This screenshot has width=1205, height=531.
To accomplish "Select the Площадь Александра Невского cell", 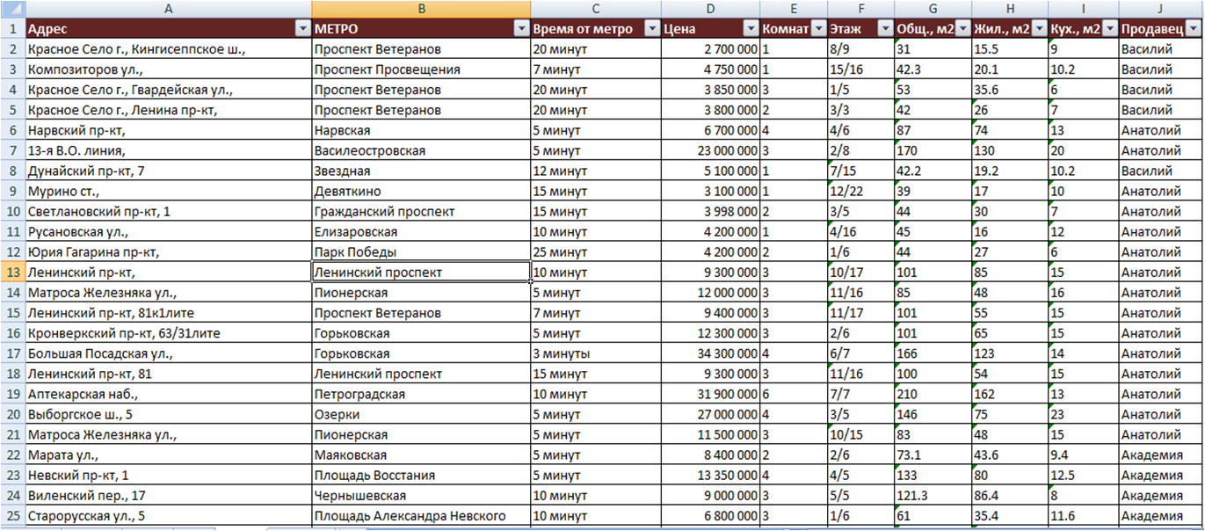I will click(x=421, y=516).
